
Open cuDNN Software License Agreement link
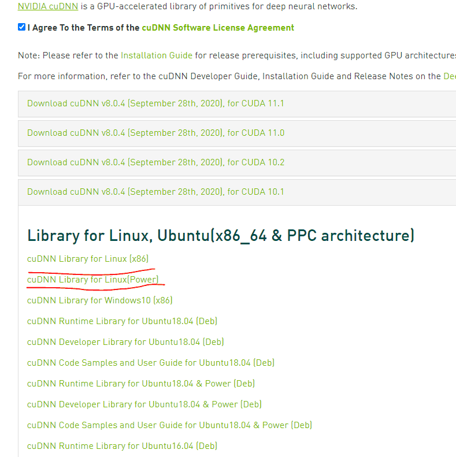[x=218, y=28]
